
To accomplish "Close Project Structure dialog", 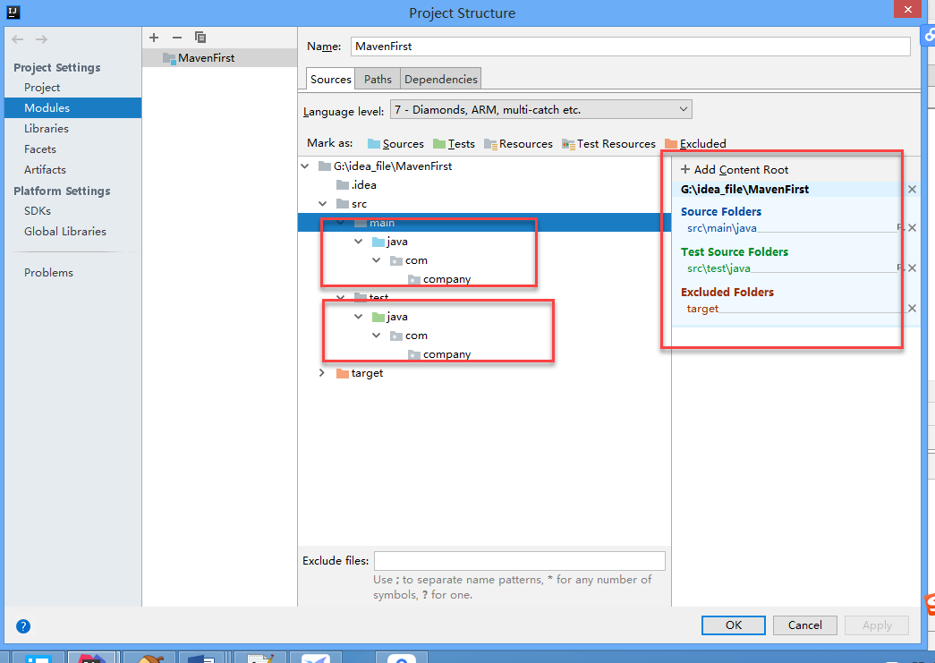I will point(907,9).
